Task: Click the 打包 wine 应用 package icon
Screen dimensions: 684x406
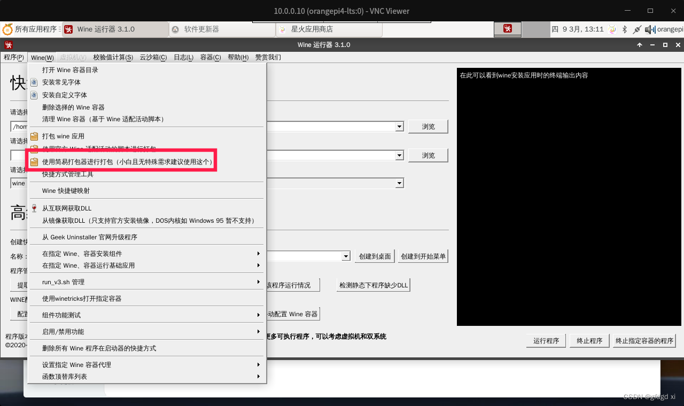Action: [34, 136]
